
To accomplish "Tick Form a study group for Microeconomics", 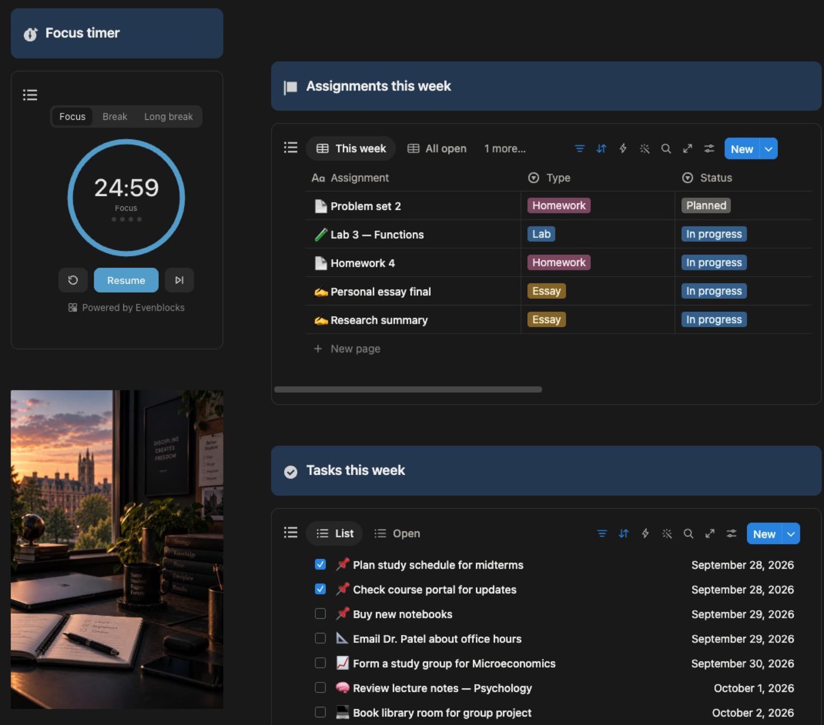I will pos(320,663).
